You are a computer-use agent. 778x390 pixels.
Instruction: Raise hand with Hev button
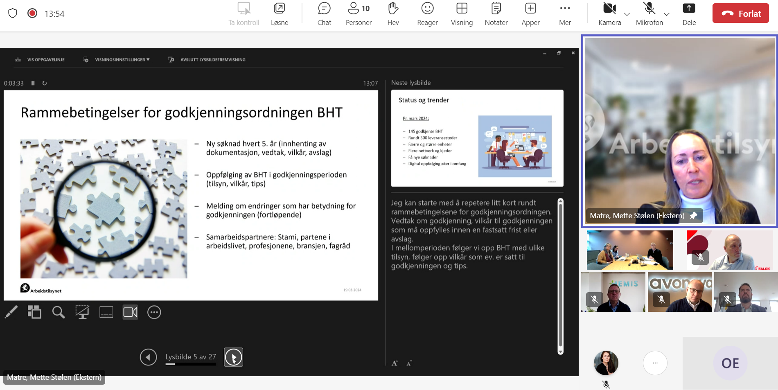(x=393, y=14)
